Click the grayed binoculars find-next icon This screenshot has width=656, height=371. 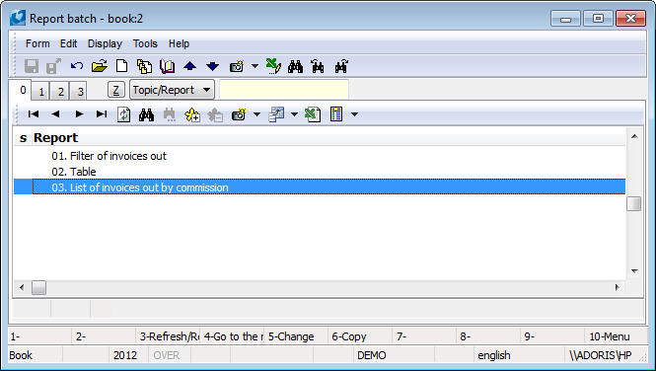pyautogui.click(x=170, y=114)
